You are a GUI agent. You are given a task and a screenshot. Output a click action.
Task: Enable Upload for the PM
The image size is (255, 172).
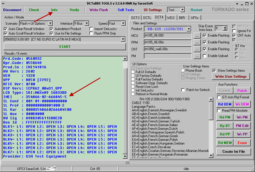coord(205,56)
